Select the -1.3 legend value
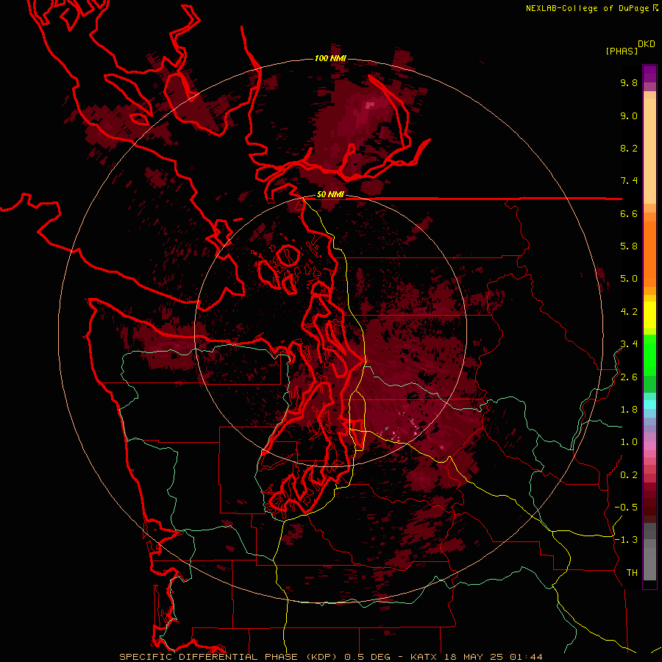 (626, 540)
